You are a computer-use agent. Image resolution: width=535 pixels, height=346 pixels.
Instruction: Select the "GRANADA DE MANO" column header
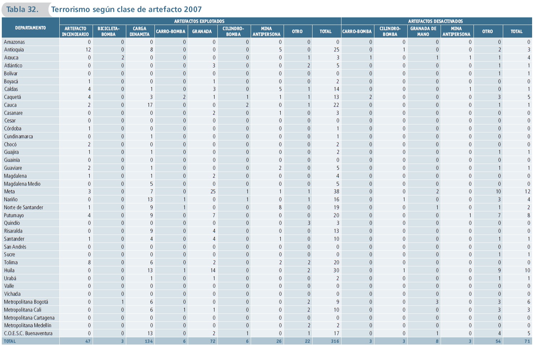point(423,31)
